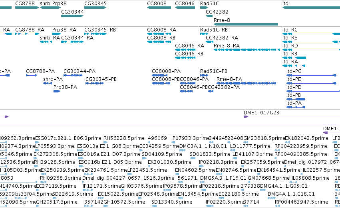
Task: Select the RP004463947.5prime EST label
Action: (301, 202)
